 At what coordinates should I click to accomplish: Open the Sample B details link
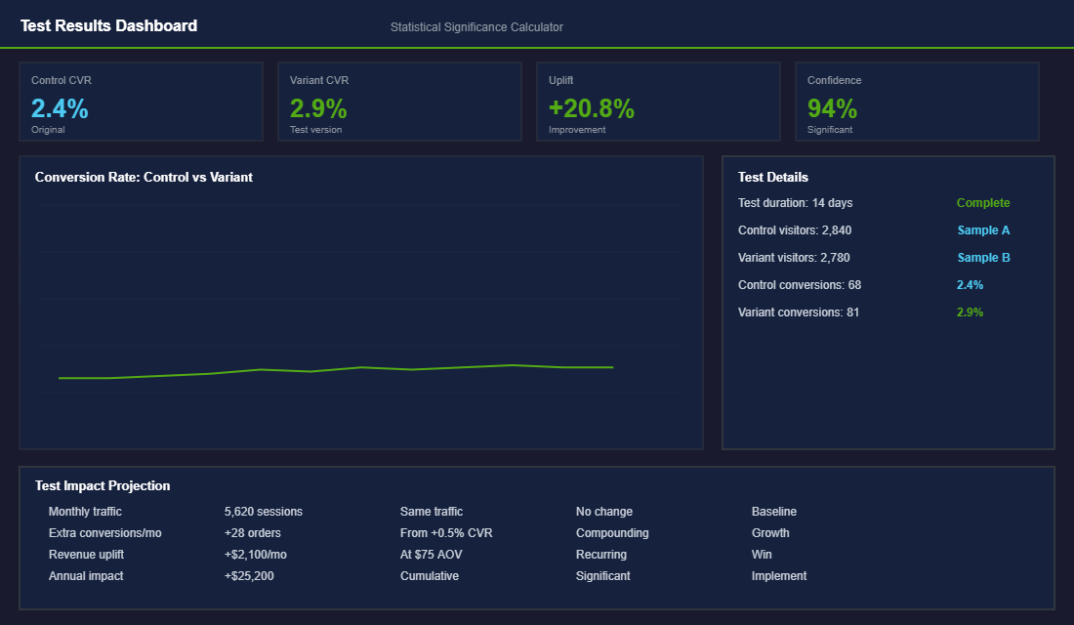click(983, 257)
